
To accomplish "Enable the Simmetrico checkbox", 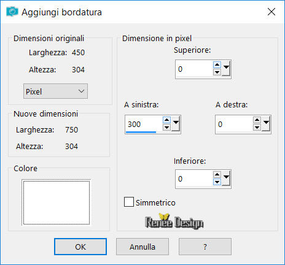I will pos(129,202).
